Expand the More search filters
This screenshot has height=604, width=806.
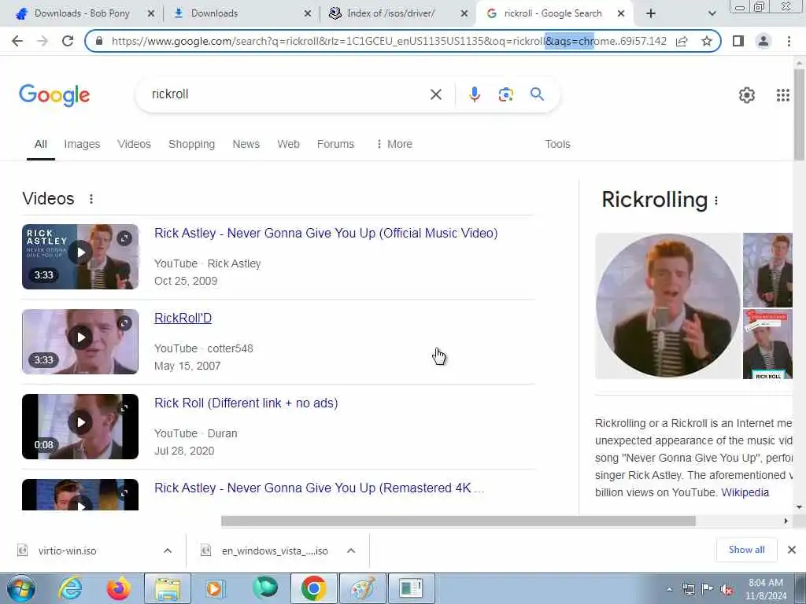tap(394, 145)
